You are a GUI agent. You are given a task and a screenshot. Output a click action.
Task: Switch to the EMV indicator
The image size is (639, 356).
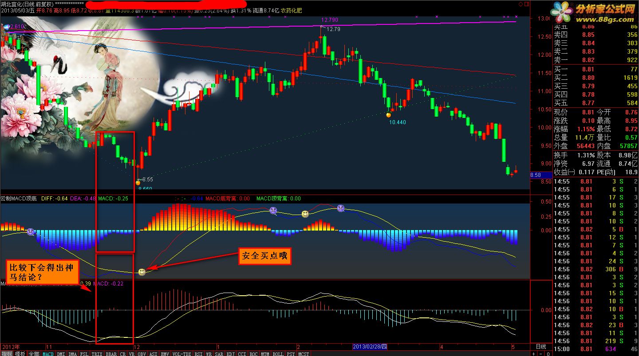165,354
